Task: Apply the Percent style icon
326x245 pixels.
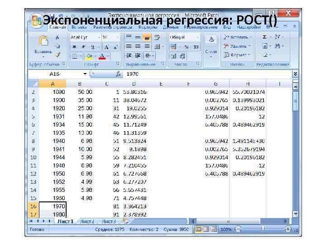Action: pyautogui.click(x=187, y=47)
